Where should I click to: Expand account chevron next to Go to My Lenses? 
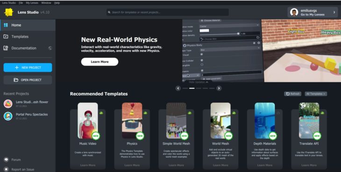point(334,13)
